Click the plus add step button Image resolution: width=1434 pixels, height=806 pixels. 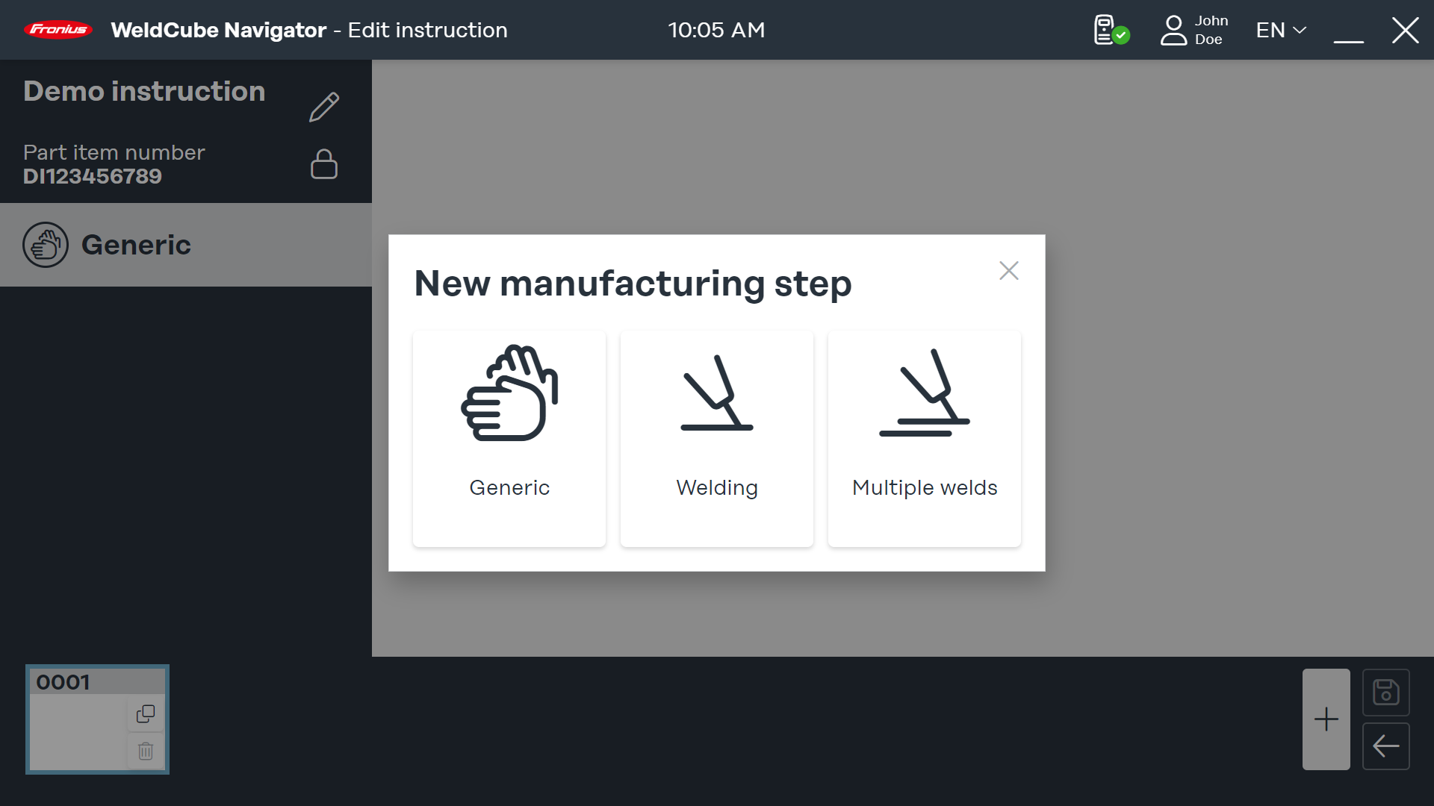point(1326,719)
